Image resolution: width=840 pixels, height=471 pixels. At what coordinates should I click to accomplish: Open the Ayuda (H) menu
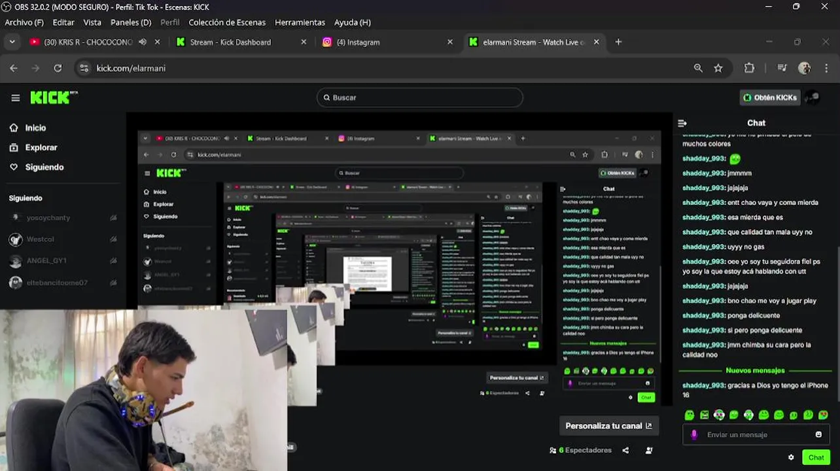tap(353, 22)
